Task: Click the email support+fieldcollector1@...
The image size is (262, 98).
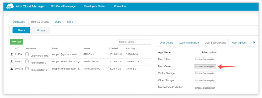Action: (67, 62)
